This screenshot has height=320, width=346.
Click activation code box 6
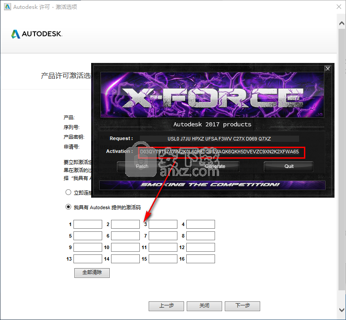125,236
